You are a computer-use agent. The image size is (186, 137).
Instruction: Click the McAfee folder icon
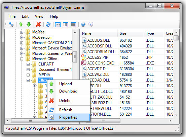pos(28,32)
